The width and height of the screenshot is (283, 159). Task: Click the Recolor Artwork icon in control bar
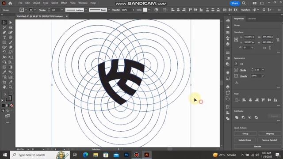coord(156,10)
